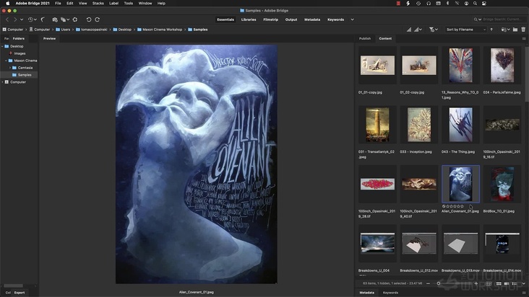529x297 pixels.
Task: Open the Stacks menu
Action: point(98,3)
